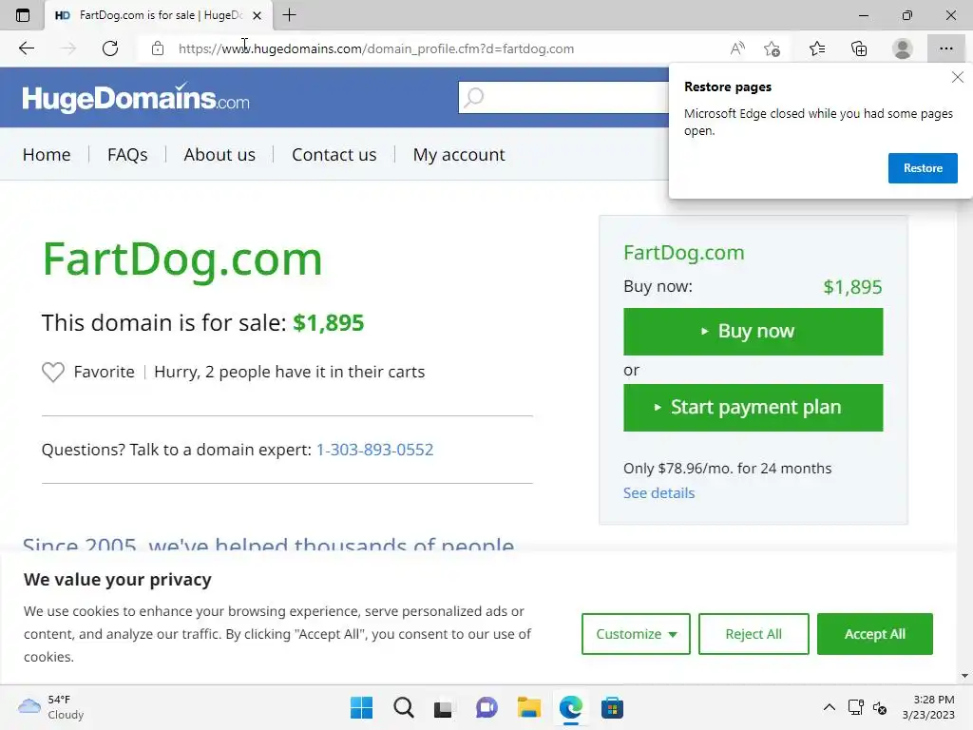Open See details link

(658, 493)
